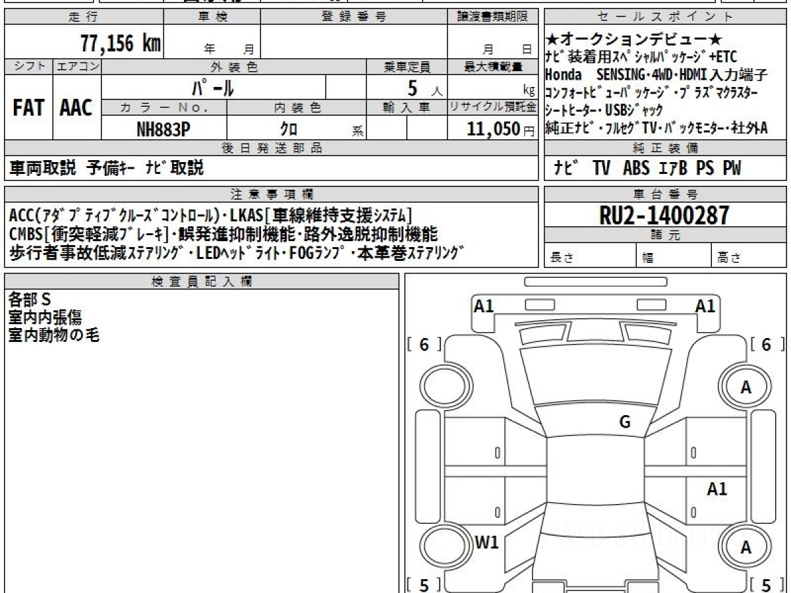Select the 車両取説 予備キー ナビ取説 line
The height and width of the screenshot is (593, 791).
point(107,168)
